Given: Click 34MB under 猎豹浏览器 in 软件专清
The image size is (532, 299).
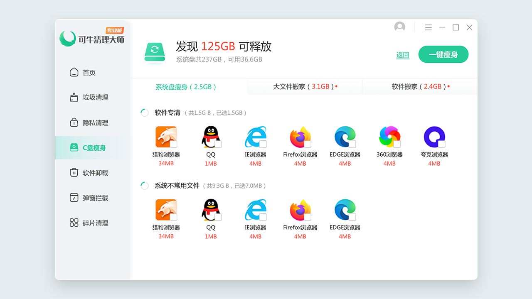Looking at the screenshot, I should tap(166, 164).
